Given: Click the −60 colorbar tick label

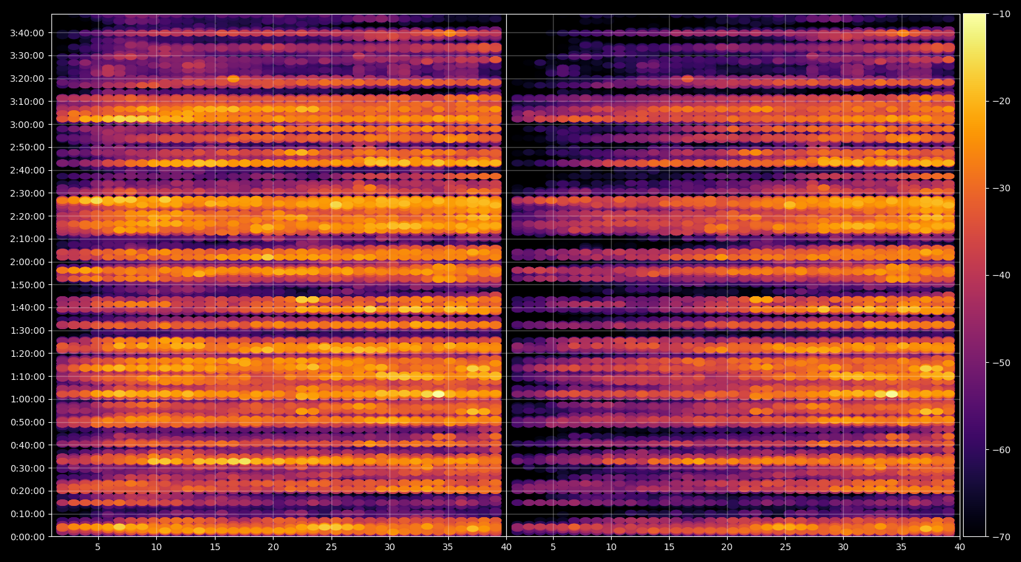Looking at the screenshot, I should 1001,450.
